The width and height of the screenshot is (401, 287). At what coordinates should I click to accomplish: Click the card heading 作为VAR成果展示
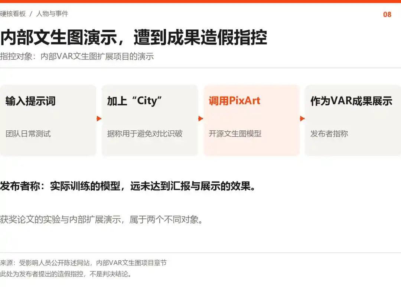(351, 101)
